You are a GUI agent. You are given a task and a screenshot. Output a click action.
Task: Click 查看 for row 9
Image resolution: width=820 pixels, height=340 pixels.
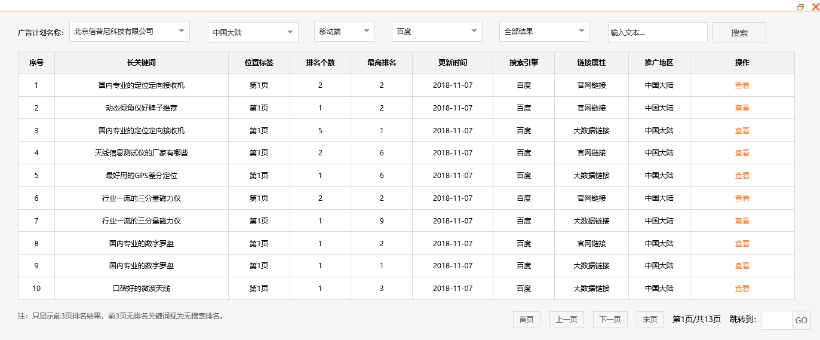pyautogui.click(x=742, y=266)
